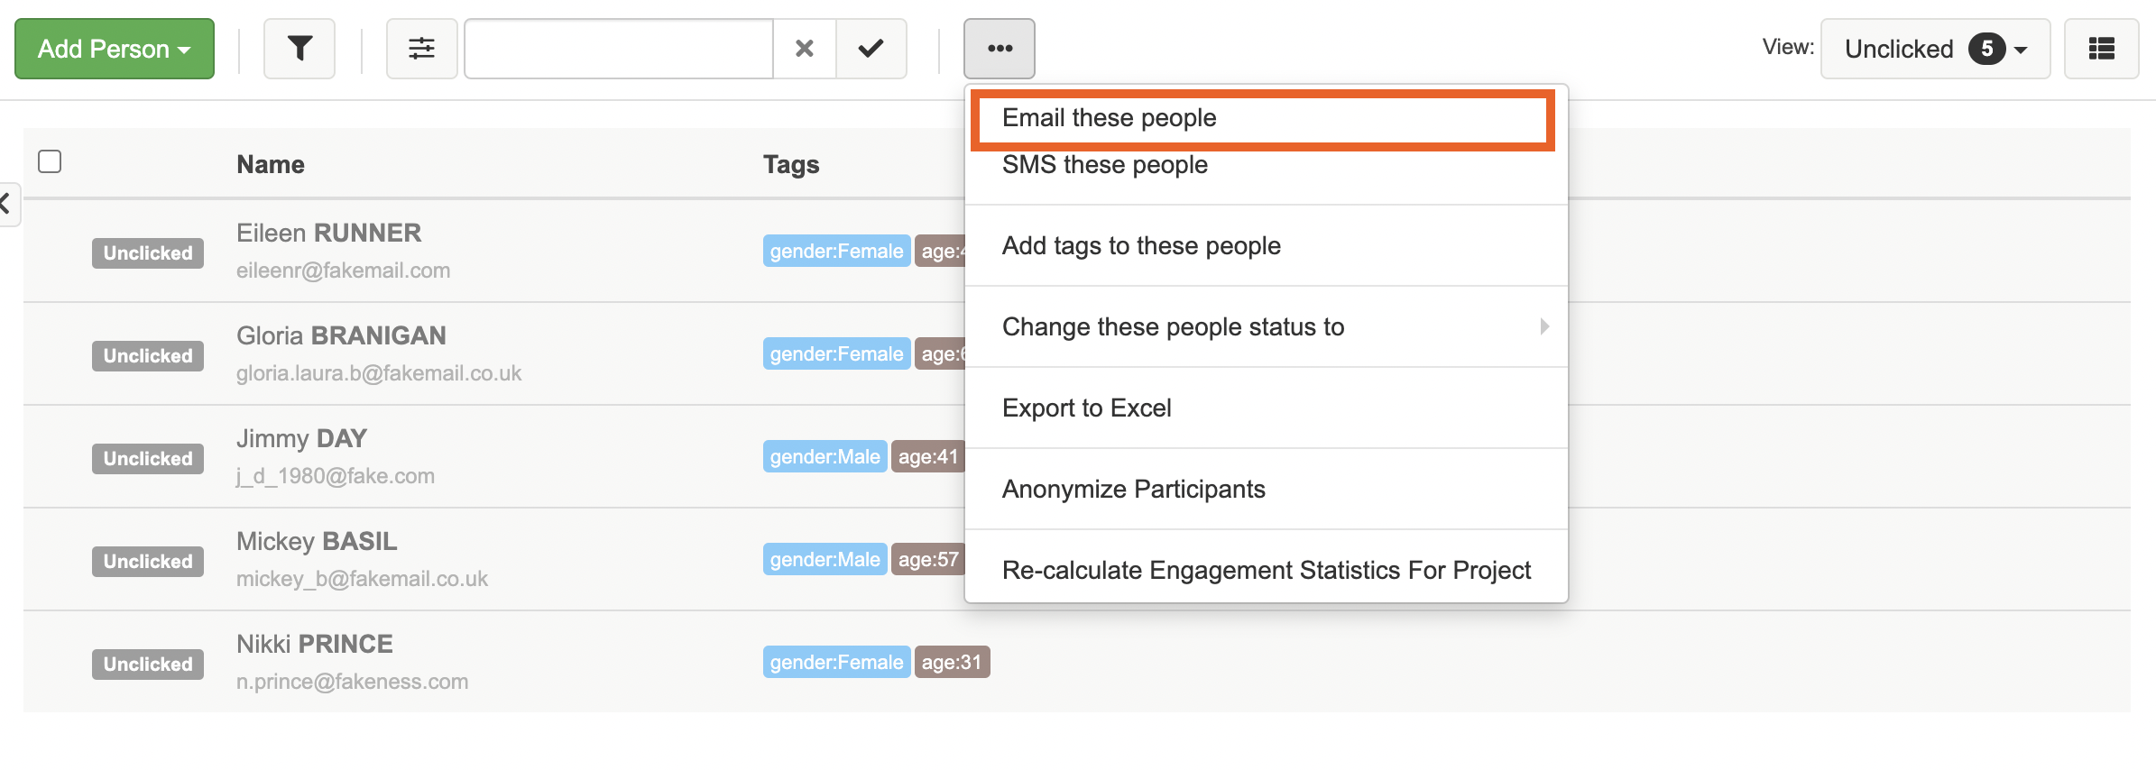The height and width of the screenshot is (770, 2156).
Task: Select 'Add tags to these people'
Action: 1140,245
